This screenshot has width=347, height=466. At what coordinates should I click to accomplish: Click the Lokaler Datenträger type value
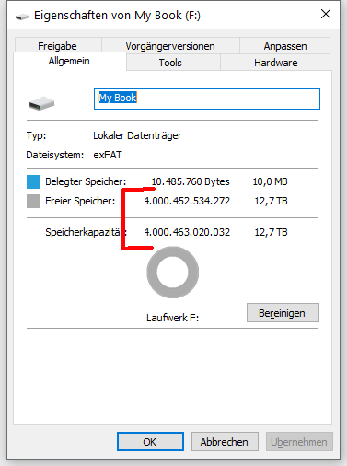137,135
